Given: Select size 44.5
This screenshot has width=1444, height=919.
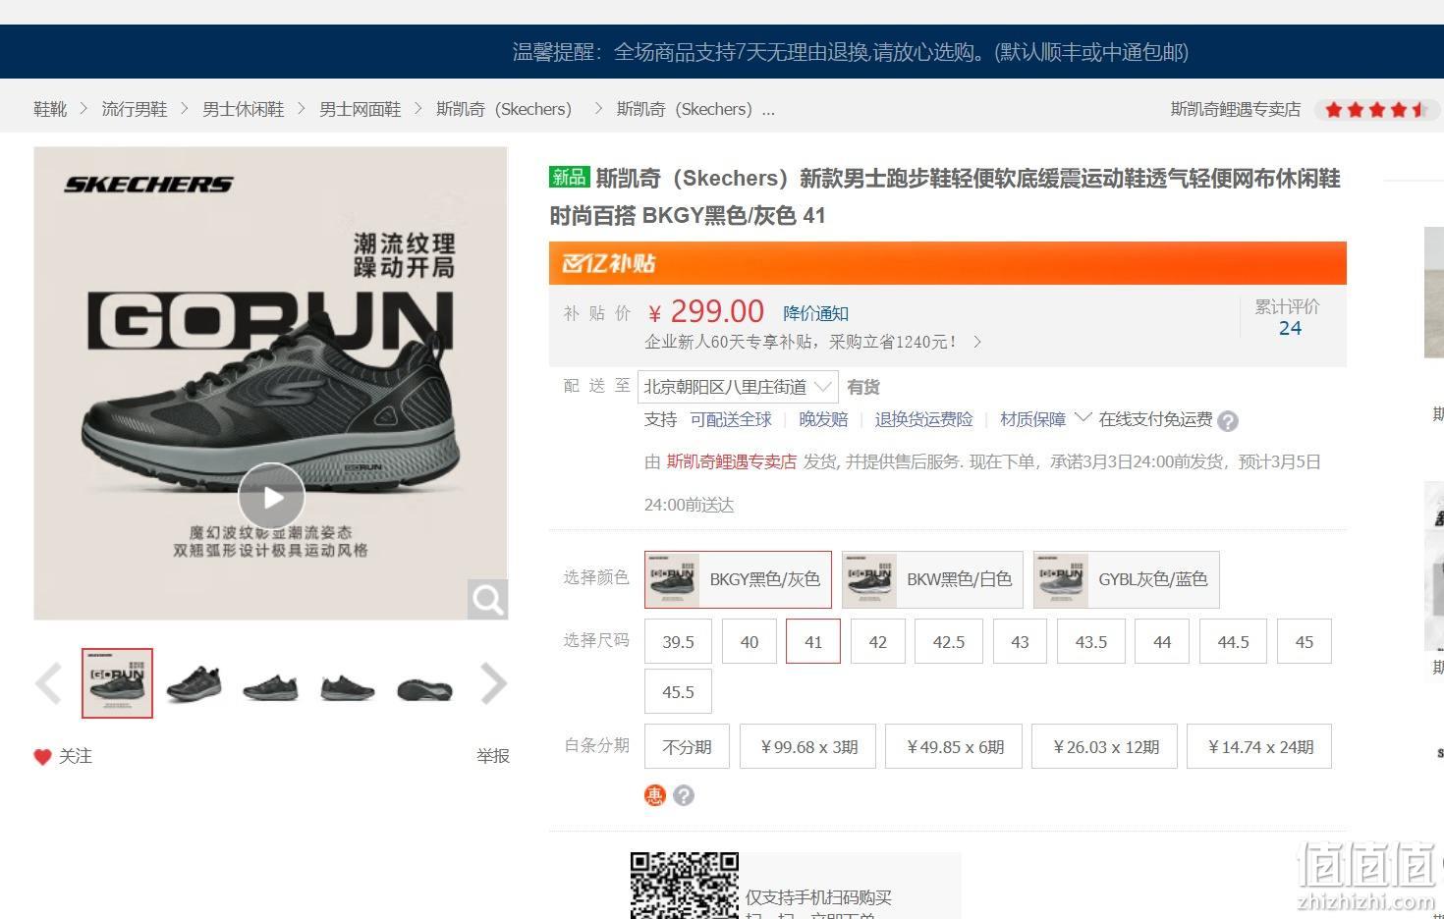Looking at the screenshot, I should point(1233,641).
